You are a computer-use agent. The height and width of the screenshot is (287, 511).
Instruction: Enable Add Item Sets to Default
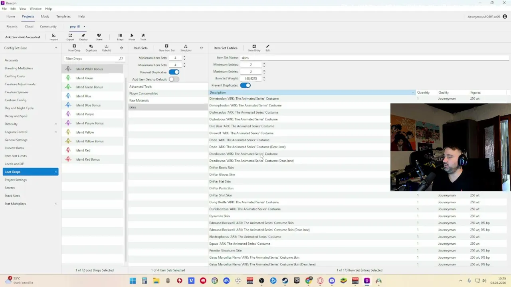click(174, 79)
